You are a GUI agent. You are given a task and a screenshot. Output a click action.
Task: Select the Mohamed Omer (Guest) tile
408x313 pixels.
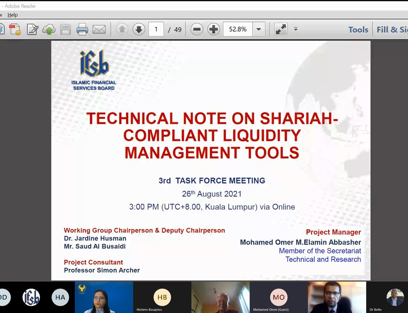coord(279,297)
